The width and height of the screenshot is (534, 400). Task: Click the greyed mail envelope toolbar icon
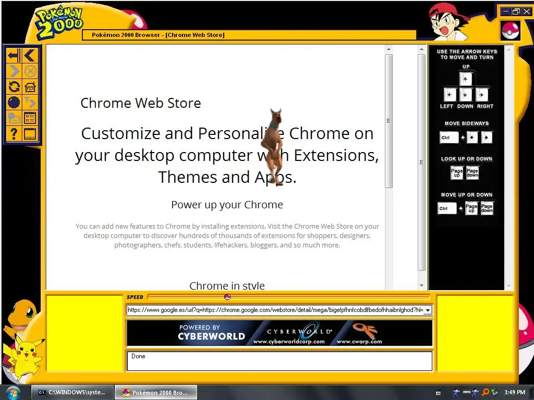pyautogui.click(x=14, y=118)
